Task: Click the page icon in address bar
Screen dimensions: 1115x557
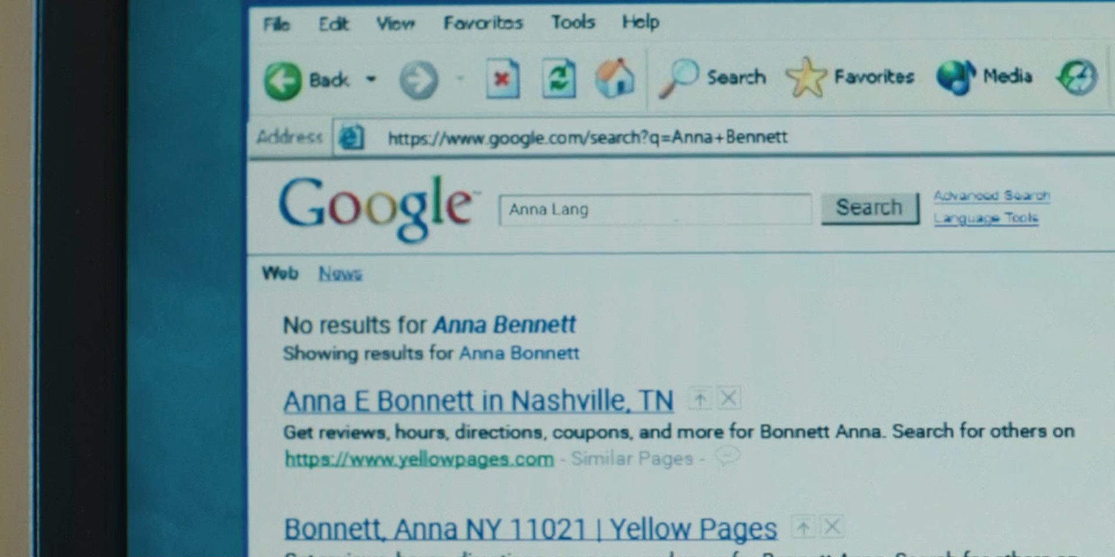Action: [x=351, y=138]
